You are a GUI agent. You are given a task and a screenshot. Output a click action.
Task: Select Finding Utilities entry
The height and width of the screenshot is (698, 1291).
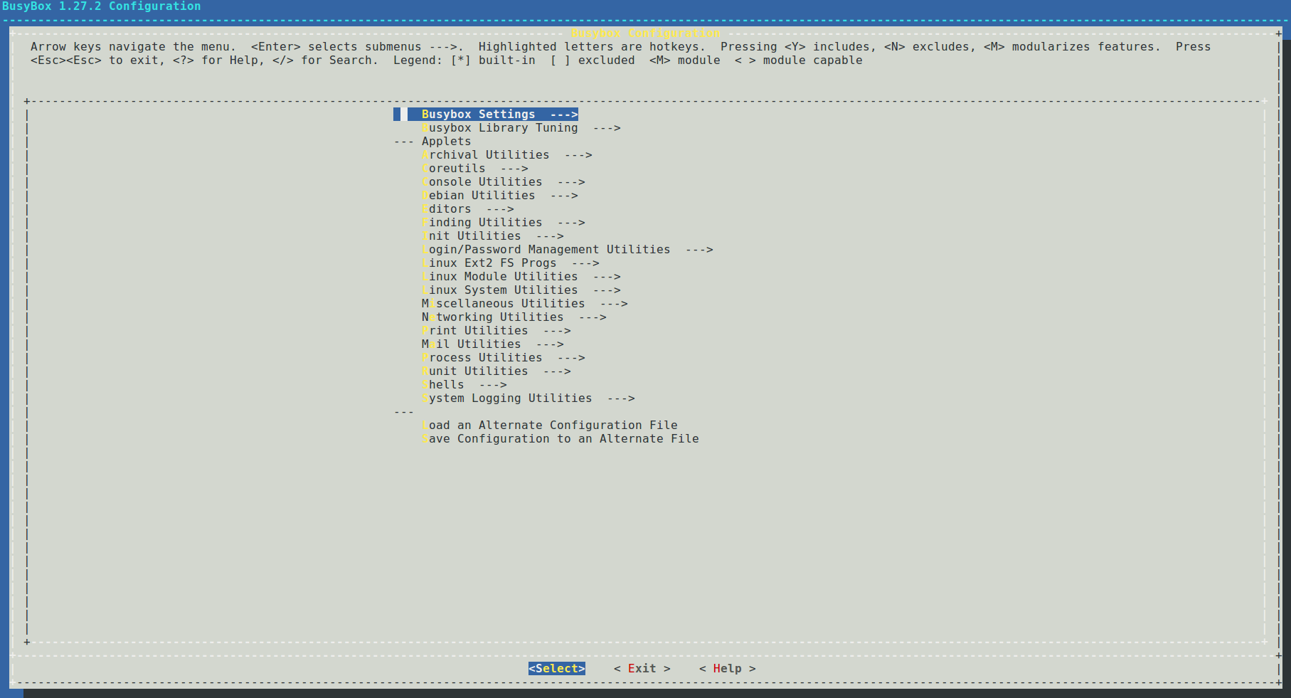(x=503, y=223)
